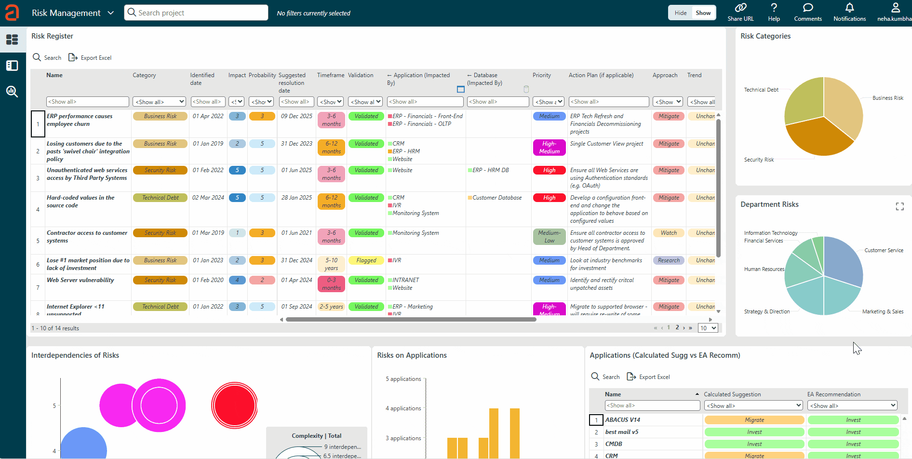This screenshot has height=459, width=912.
Task: Expand the Risk Management view dropdown
Action: pos(111,13)
